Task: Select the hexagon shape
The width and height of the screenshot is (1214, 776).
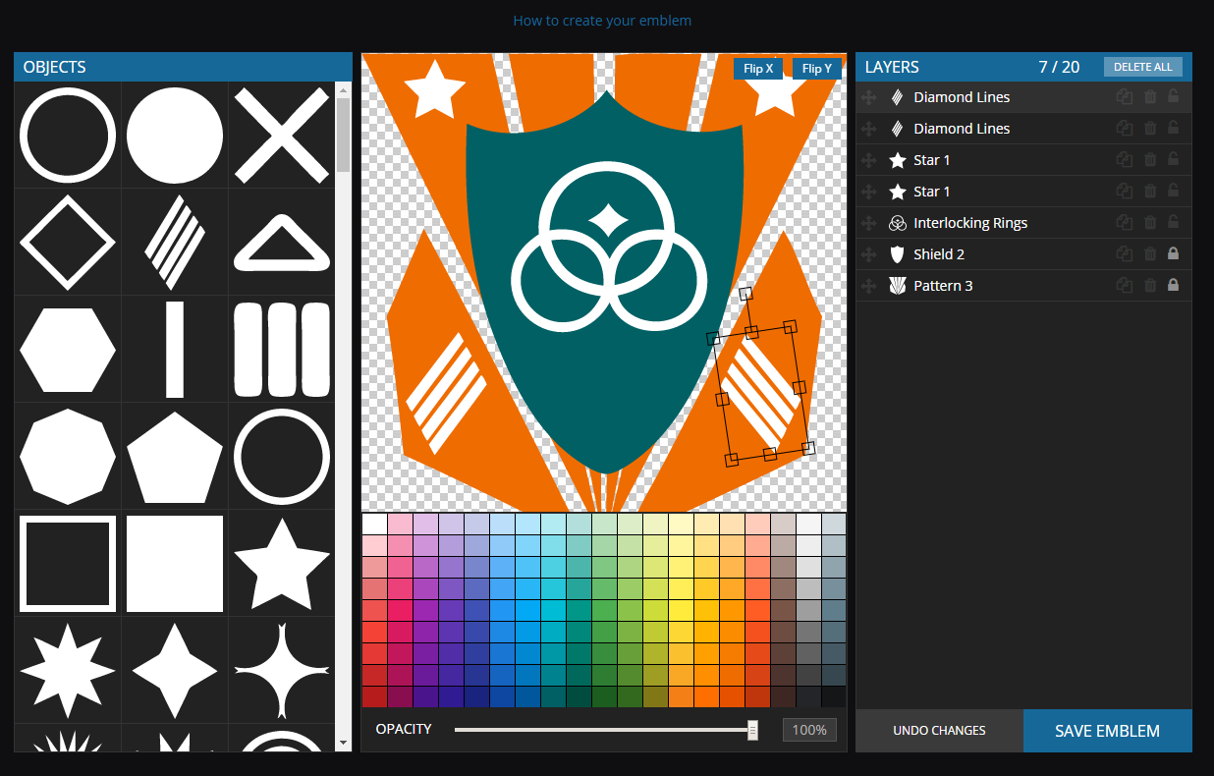Action: (67, 349)
